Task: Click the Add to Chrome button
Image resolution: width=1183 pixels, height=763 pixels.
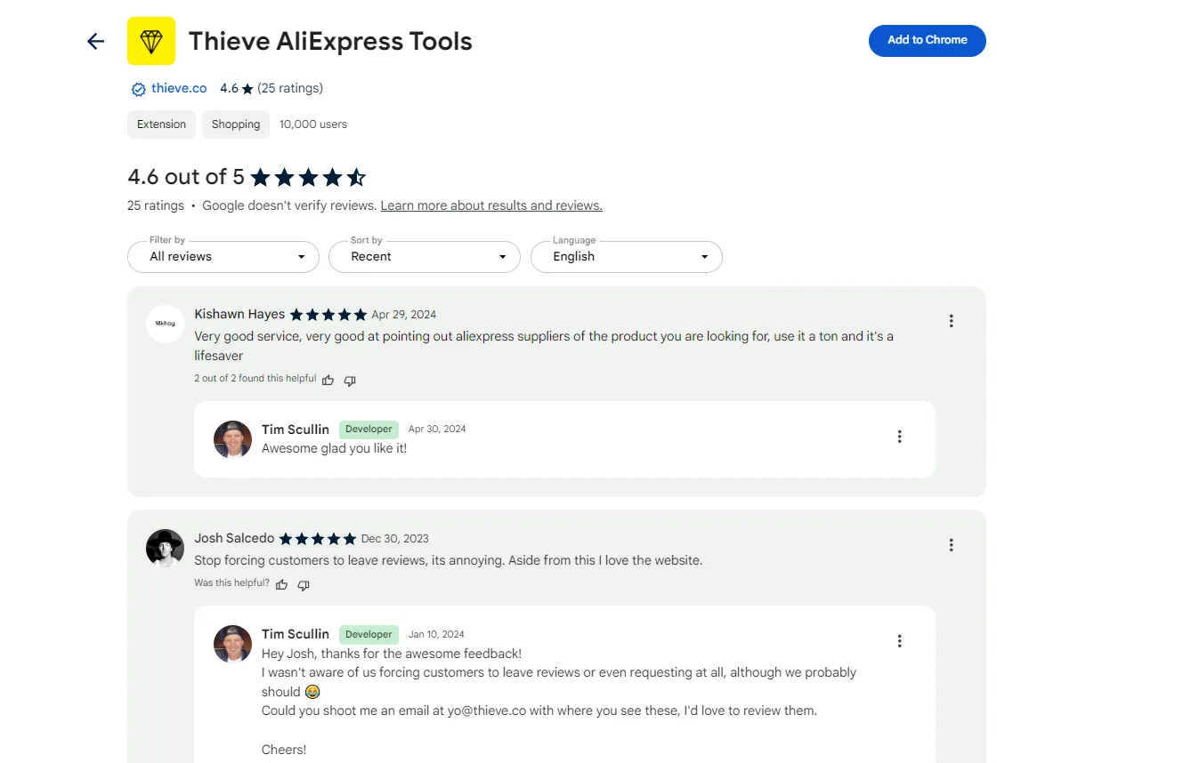Action: pyautogui.click(x=928, y=40)
